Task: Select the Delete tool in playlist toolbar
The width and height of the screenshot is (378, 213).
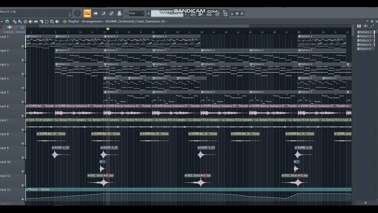Action: point(25,21)
